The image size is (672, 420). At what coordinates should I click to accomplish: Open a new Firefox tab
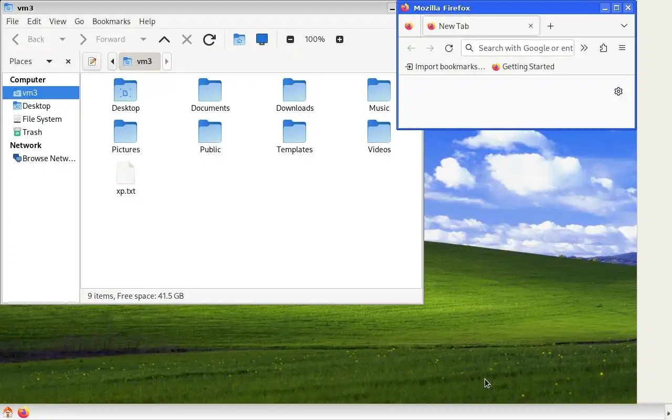[x=550, y=26]
